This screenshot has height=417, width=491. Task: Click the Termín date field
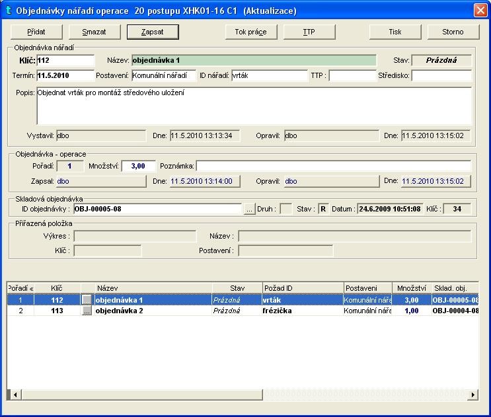(x=65, y=75)
